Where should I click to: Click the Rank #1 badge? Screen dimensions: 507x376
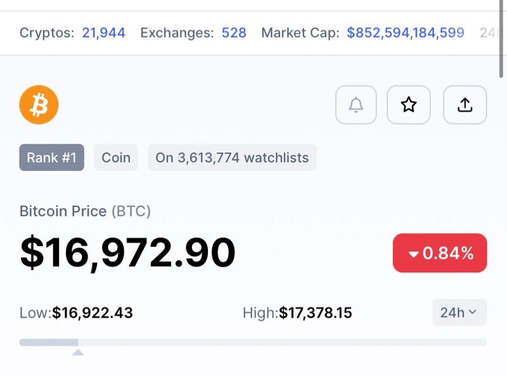click(51, 158)
